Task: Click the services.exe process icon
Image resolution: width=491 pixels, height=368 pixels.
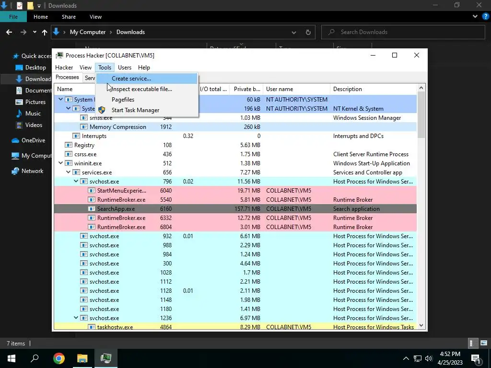Action: click(x=76, y=172)
